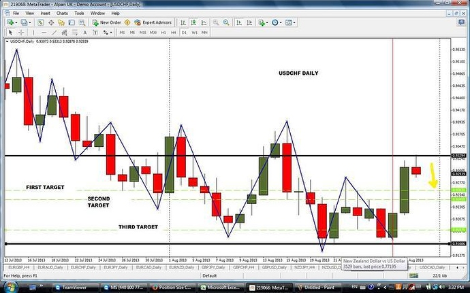Click the connection status bars indicator
470x293 pixels.
click(x=414, y=275)
